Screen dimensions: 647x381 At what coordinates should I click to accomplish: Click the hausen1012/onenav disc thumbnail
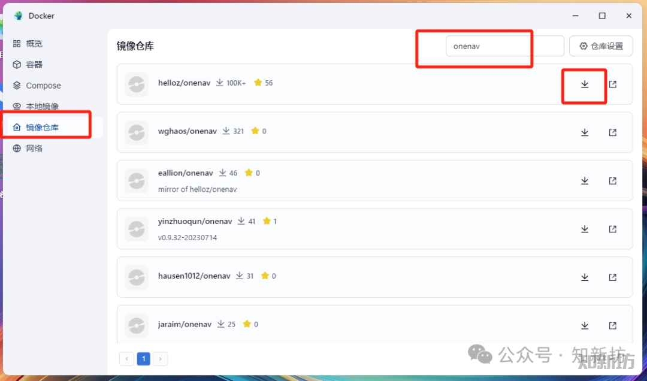click(137, 277)
